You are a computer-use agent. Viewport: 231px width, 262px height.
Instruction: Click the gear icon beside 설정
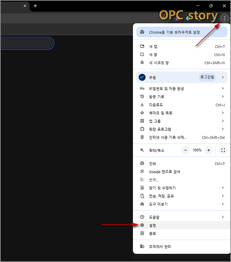pyautogui.click(x=142, y=225)
